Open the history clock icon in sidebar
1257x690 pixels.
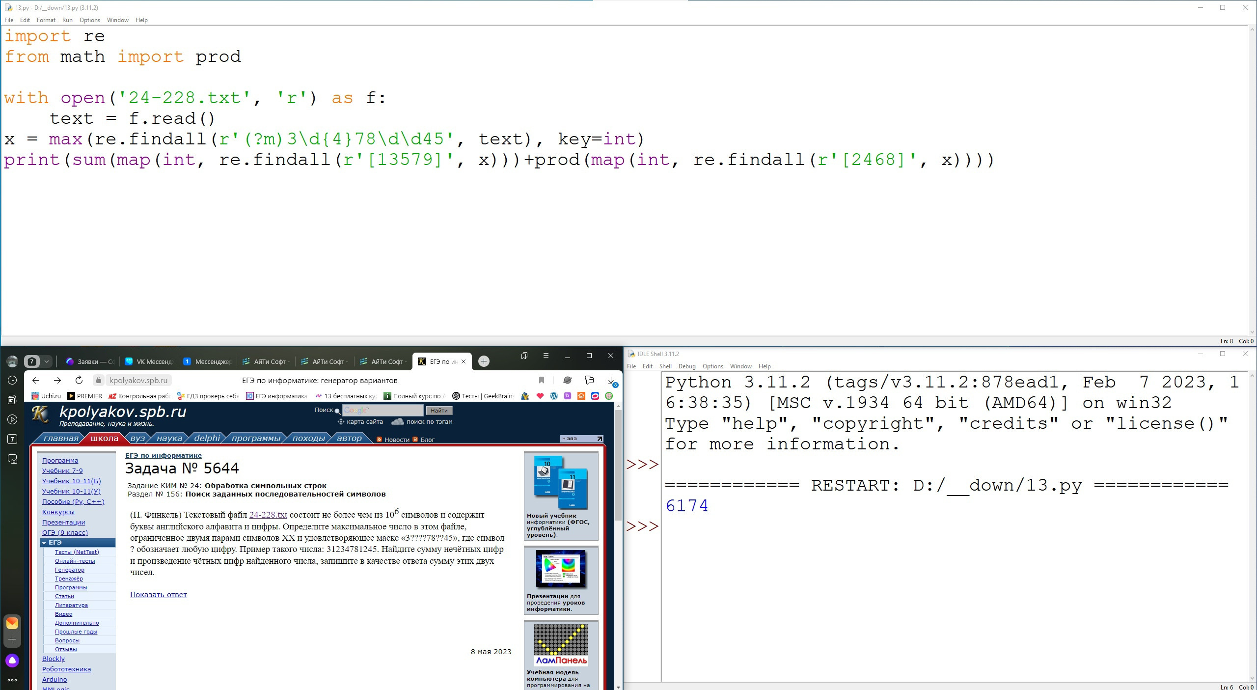pos(12,380)
